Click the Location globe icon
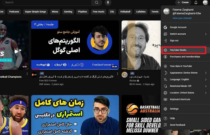The height and width of the screenshot is (135, 210). tap(165, 93)
